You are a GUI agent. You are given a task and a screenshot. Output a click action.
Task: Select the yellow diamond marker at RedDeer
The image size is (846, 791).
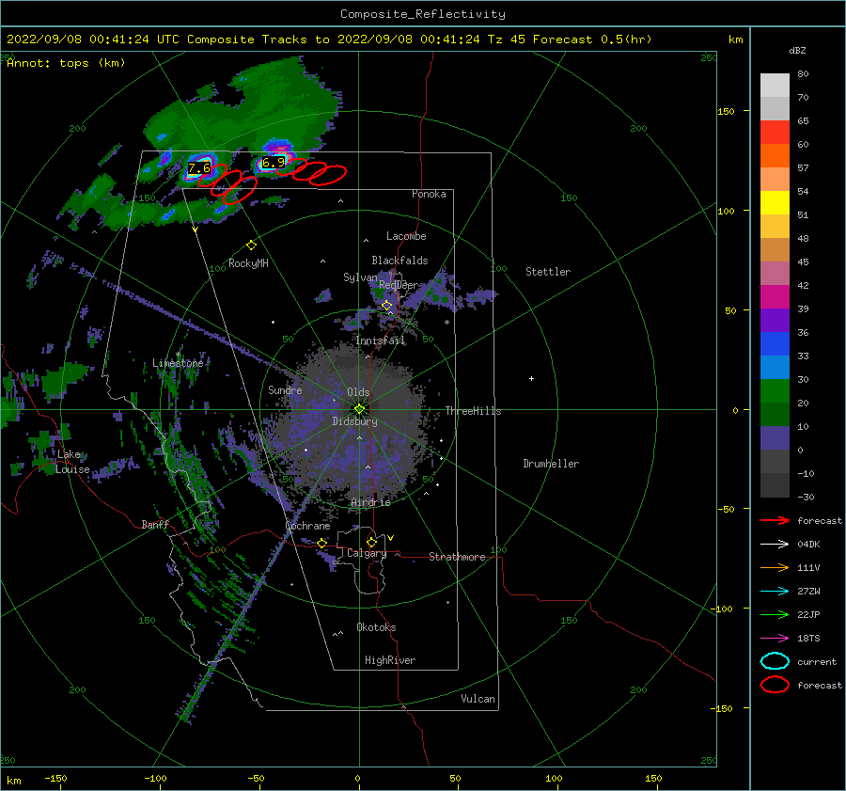[387, 306]
